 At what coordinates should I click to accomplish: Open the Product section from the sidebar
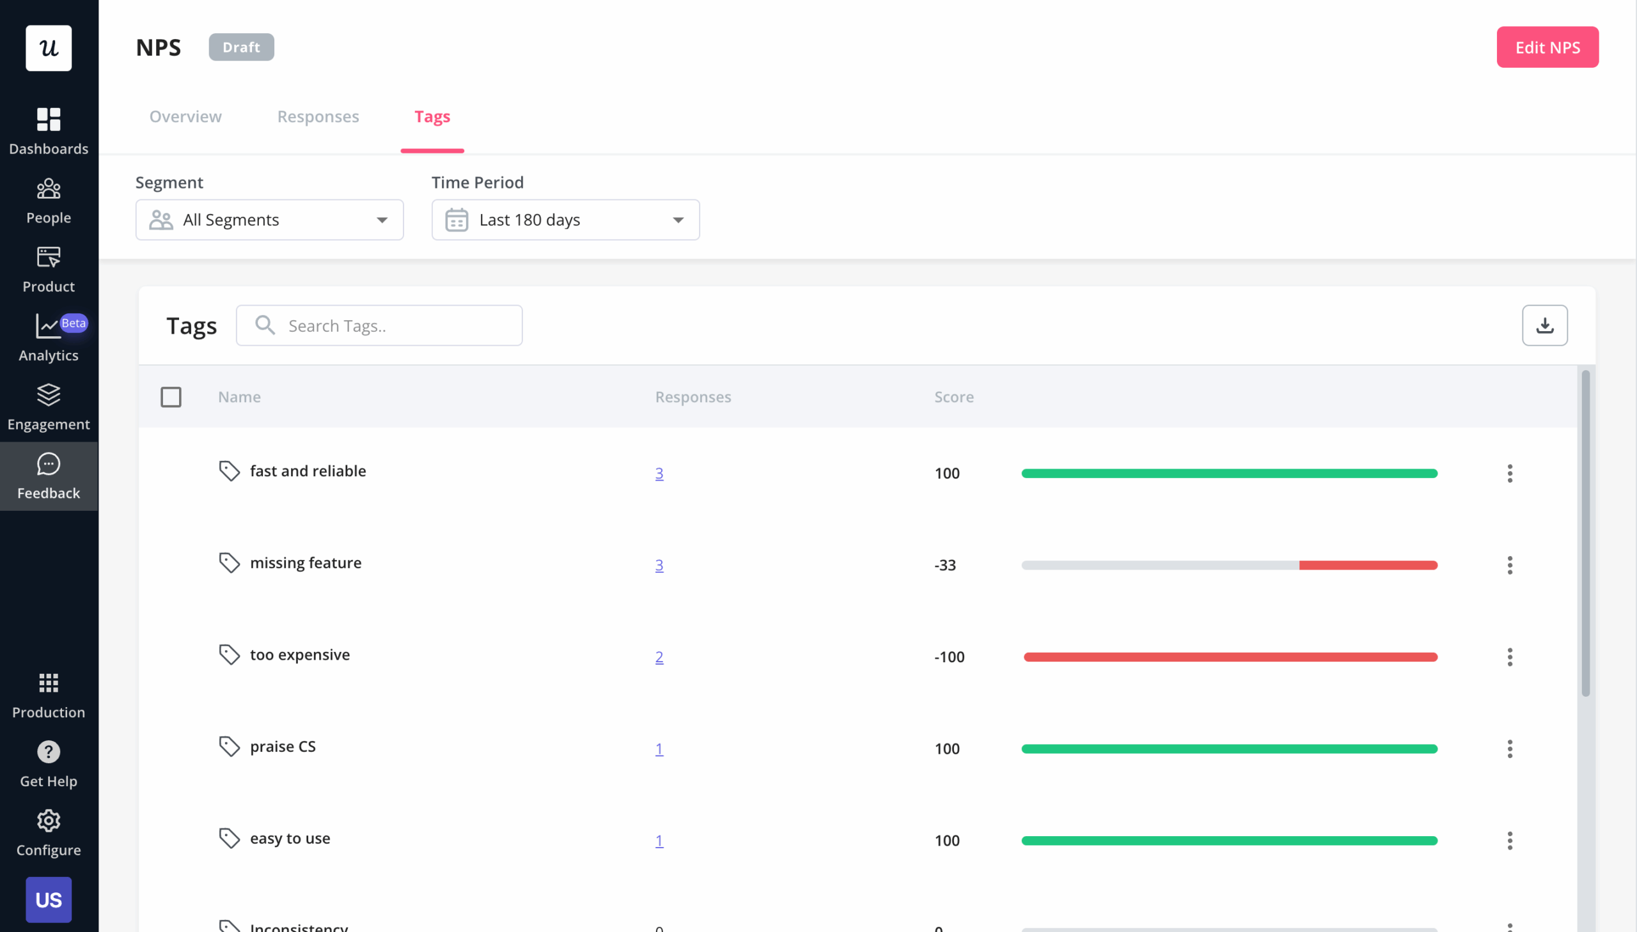pos(49,268)
